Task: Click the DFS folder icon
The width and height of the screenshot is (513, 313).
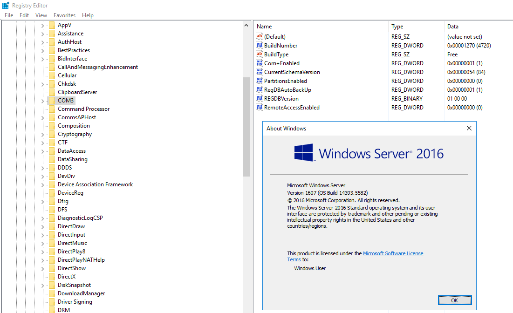Action: (52, 209)
